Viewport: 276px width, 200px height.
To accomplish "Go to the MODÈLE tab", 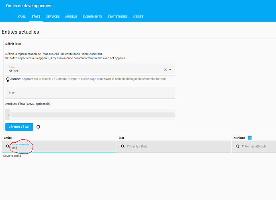I will (x=71, y=16).
